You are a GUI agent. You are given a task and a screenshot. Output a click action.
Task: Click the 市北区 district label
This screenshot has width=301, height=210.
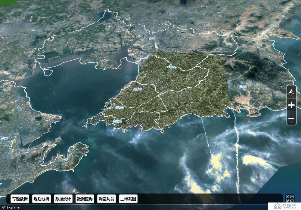[120, 107]
